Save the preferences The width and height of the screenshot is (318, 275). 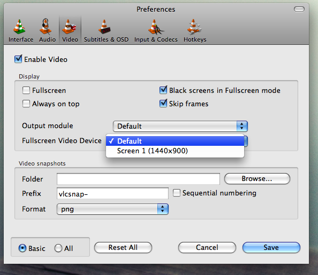271,247
